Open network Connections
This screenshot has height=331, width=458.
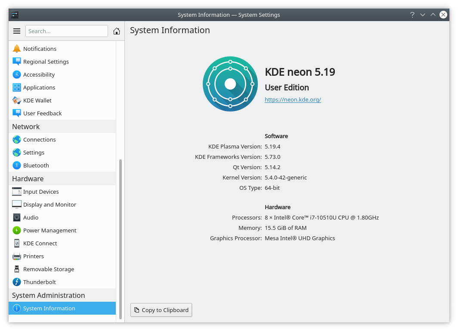point(62,139)
